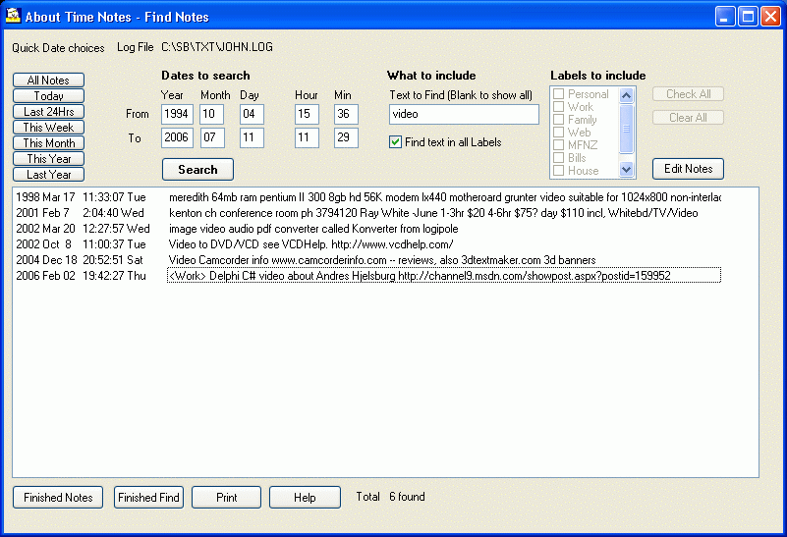The width and height of the screenshot is (787, 537).
Task: Click the From Hour field 15
Action: [x=307, y=114]
